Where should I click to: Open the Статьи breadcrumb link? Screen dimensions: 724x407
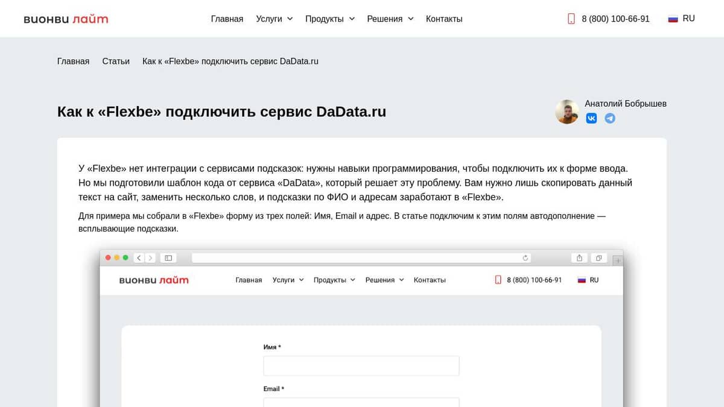tap(116, 61)
